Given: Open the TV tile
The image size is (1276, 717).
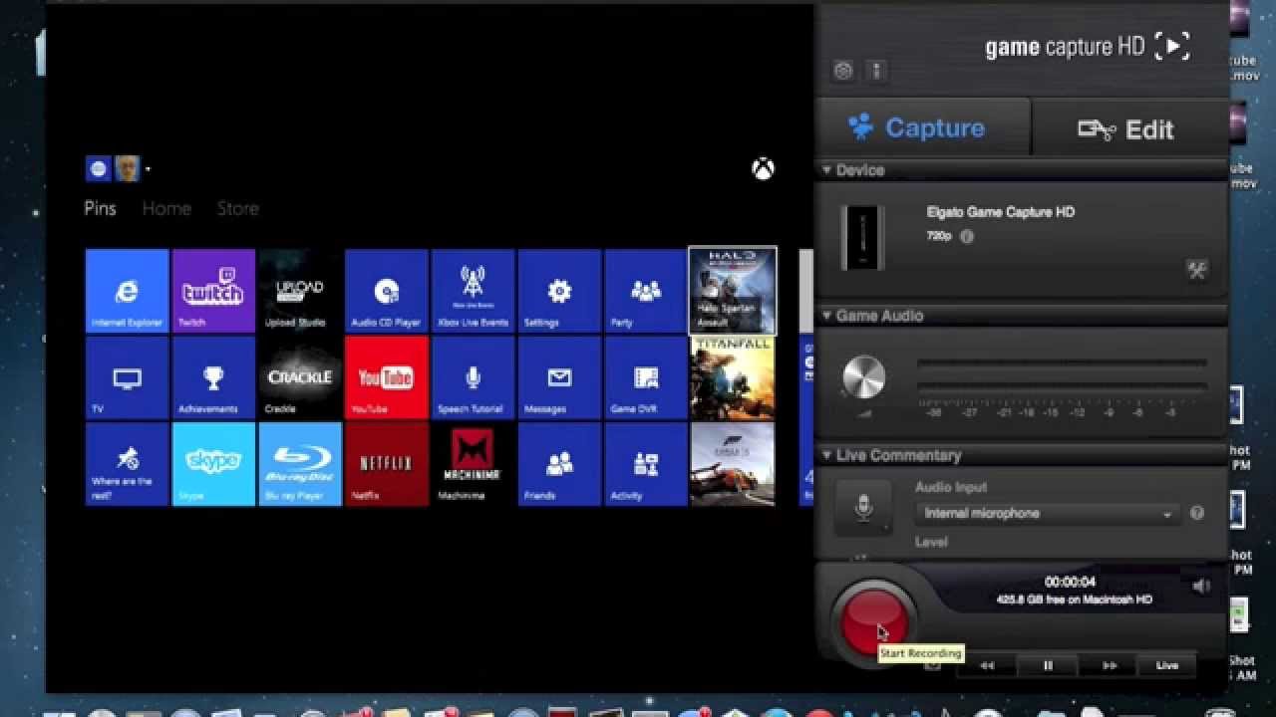Looking at the screenshot, I should click(127, 377).
